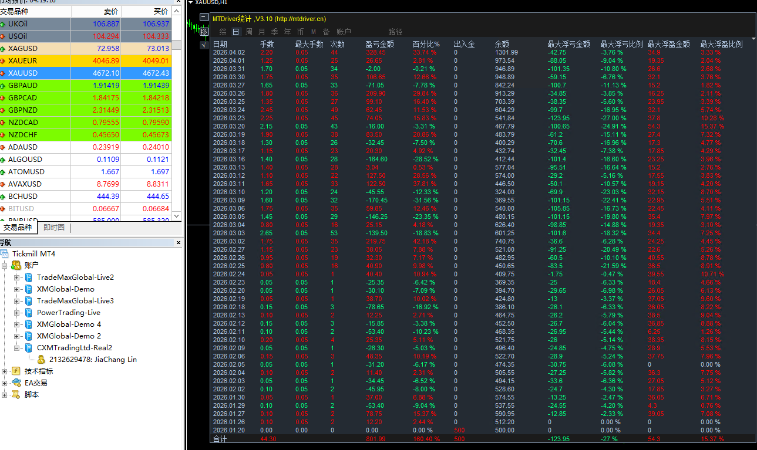Click the 移 move button on stats panel

click(204, 31)
